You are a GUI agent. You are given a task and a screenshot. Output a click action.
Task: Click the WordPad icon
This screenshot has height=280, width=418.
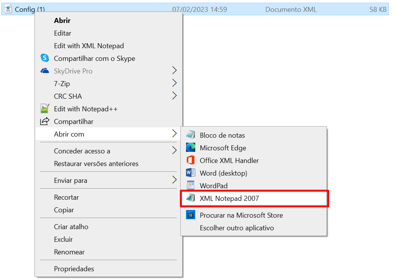[x=190, y=185]
